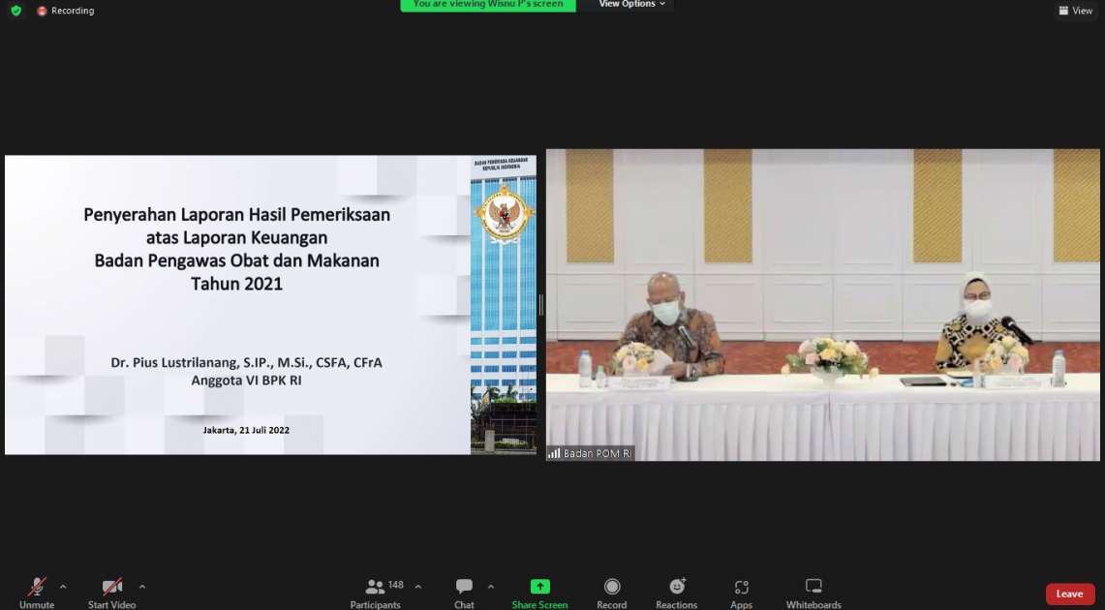Click the Record icon
The height and width of the screenshot is (610, 1105).
tap(612, 587)
